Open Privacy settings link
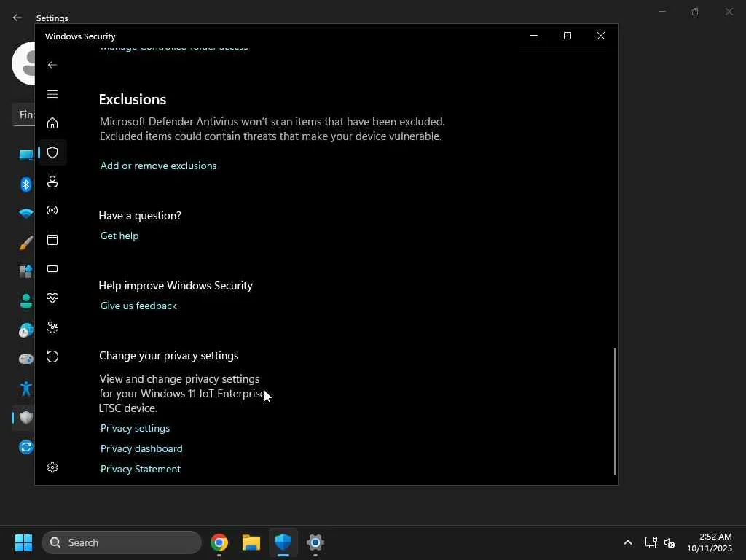This screenshot has width=746, height=560. (135, 428)
